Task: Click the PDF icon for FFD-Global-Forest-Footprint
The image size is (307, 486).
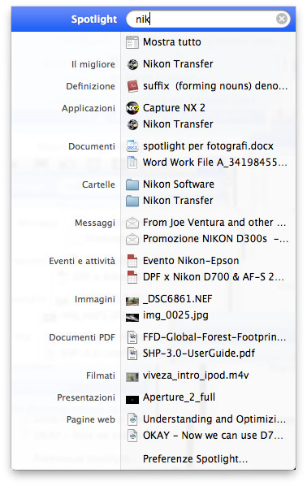Action: tap(132, 337)
